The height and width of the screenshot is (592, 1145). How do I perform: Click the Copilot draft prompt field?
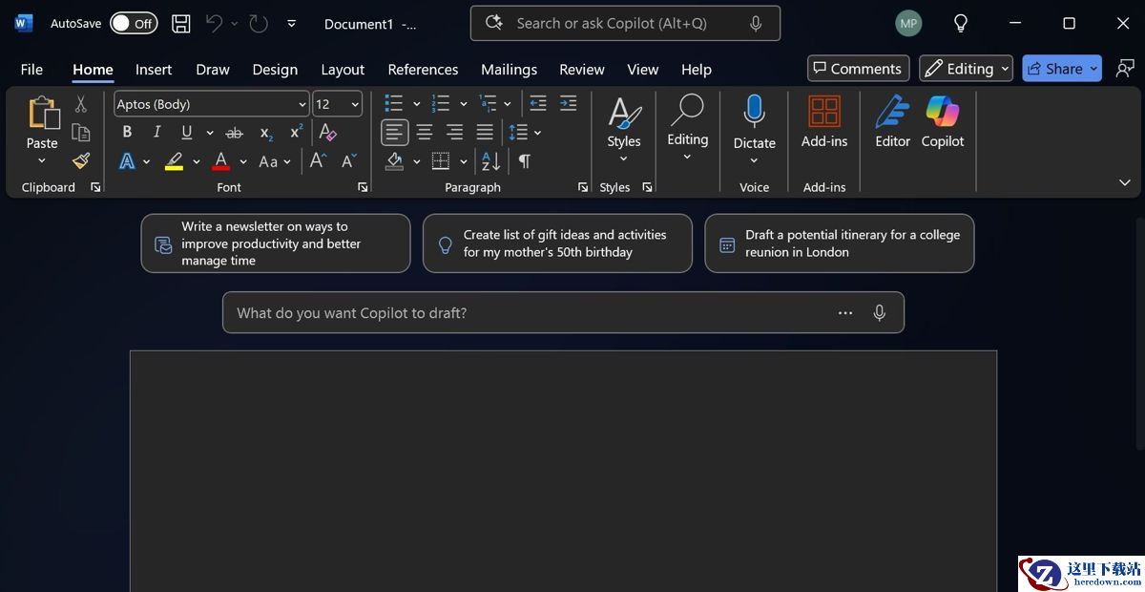point(530,313)
